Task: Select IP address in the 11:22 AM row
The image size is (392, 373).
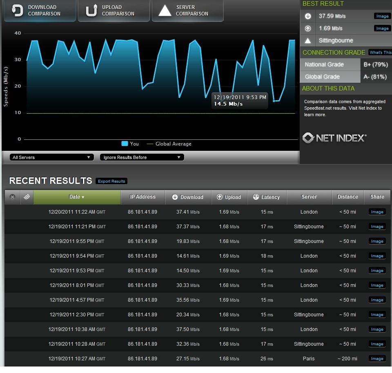Action: pos(143,212)
